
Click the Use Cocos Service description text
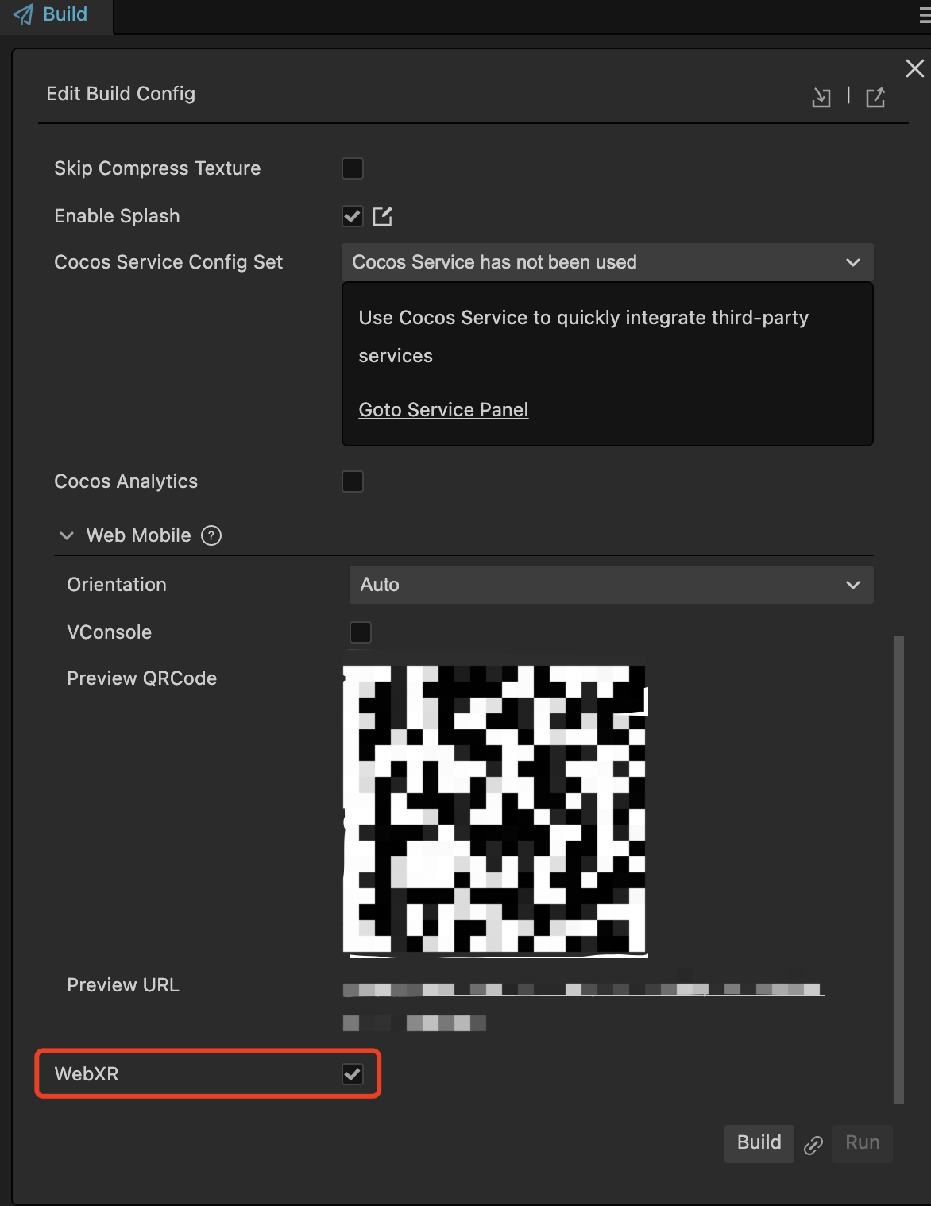click(x=584, y=337)
